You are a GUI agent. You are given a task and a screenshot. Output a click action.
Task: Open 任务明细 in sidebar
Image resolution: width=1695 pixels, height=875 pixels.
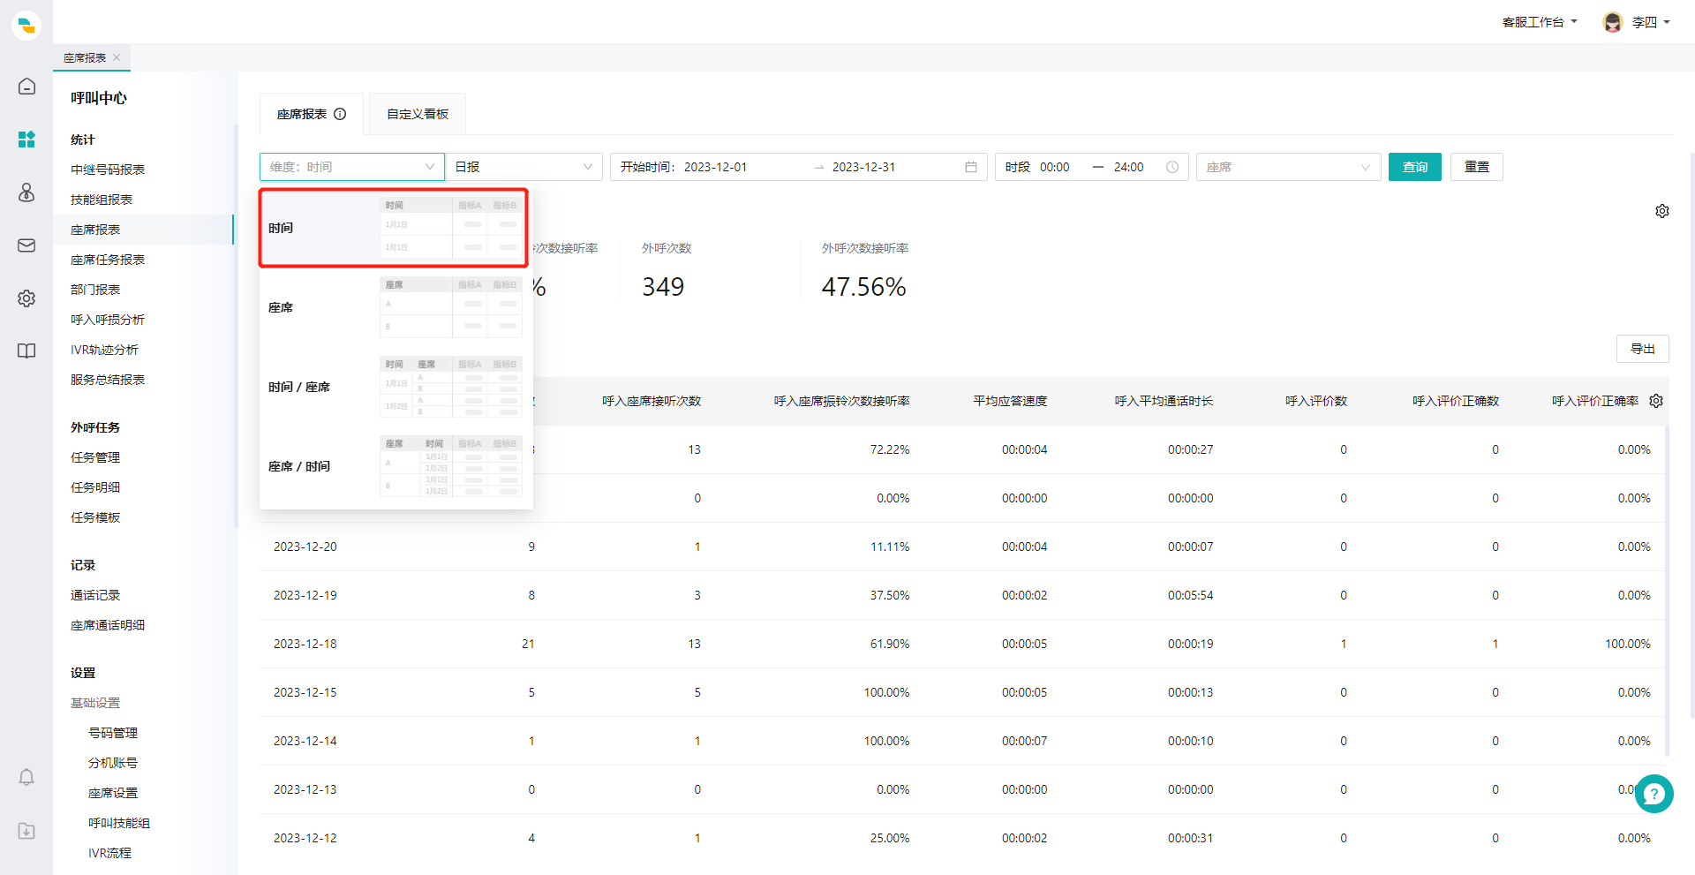95,487
